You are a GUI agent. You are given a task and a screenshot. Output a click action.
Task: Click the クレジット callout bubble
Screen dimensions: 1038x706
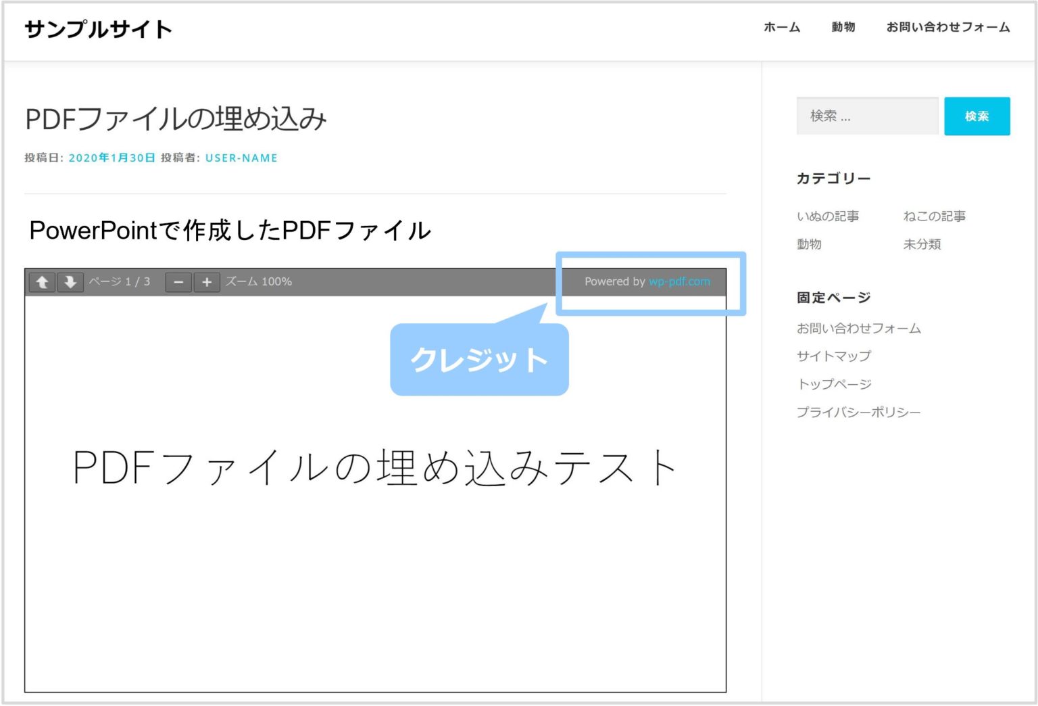[478, 358]
